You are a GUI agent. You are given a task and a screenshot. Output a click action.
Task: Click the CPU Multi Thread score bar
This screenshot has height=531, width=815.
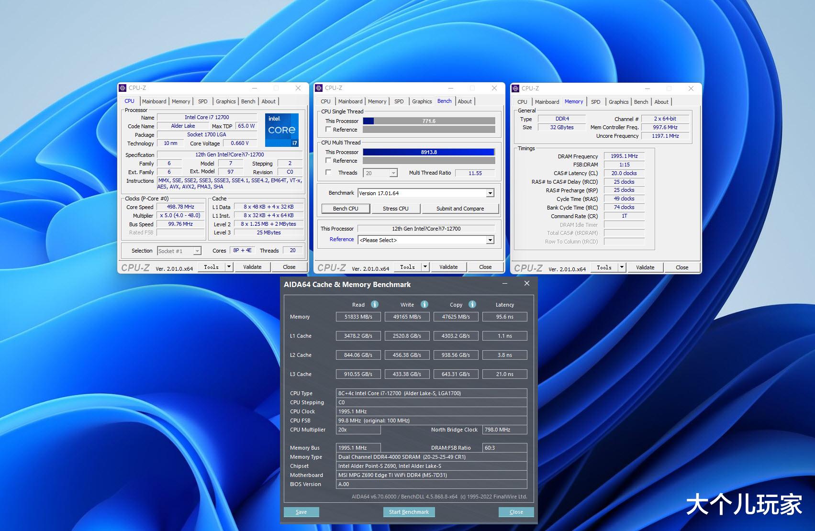(428, 152)
